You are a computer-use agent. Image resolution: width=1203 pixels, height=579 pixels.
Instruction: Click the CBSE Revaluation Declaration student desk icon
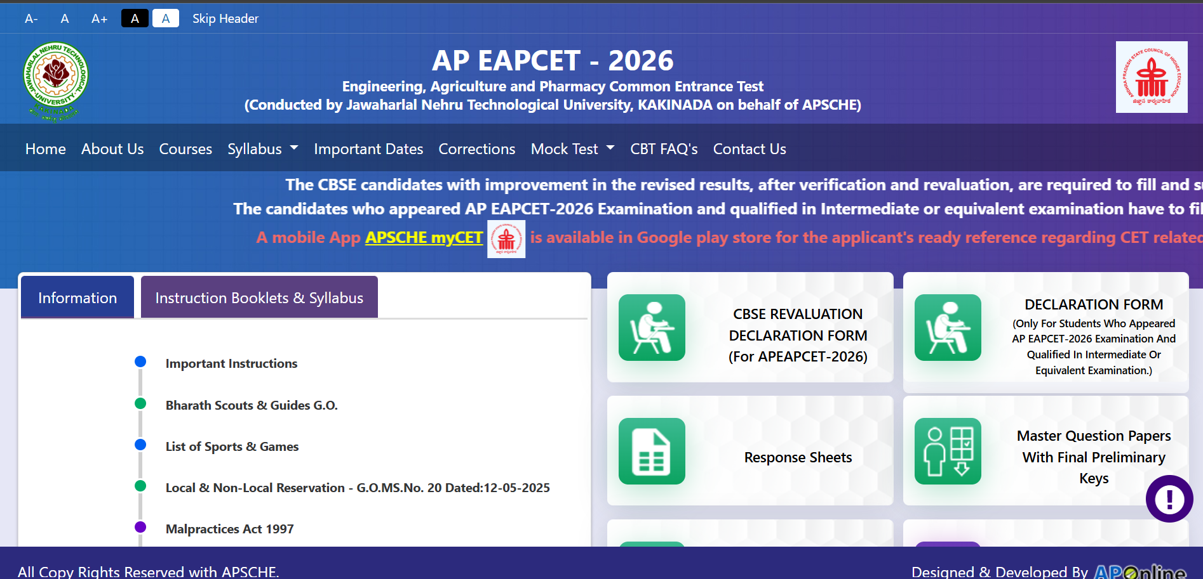pyautogui.click(x=652, y=327)
